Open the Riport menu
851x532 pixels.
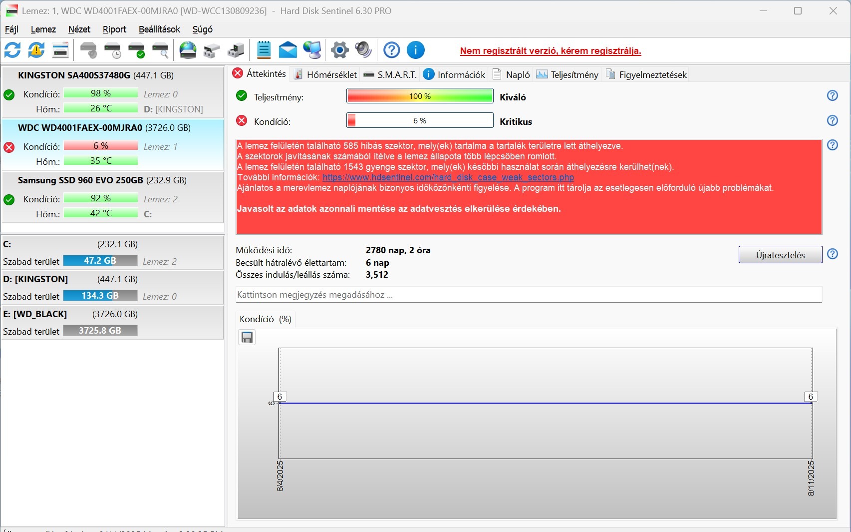(115, 29)
